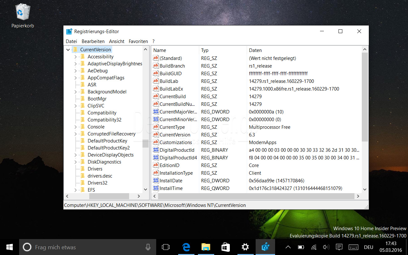
Task: Open Windows Start menu button
Action: (9, 247)
